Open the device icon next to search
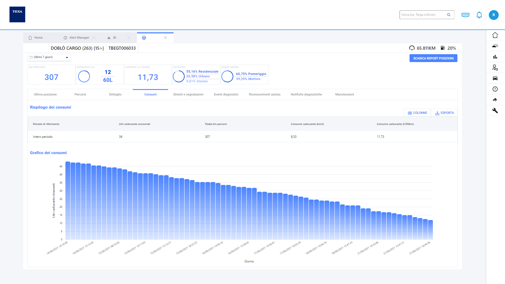This screenshot has height=284, width=505. [x=465, y=15]
